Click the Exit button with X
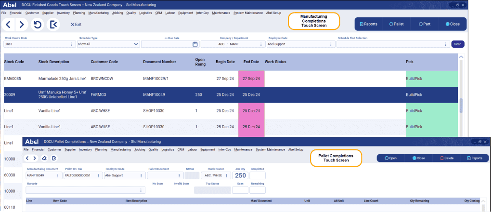Image resolution: width=493 pixels, height=214 pixels. coord(76,24)
